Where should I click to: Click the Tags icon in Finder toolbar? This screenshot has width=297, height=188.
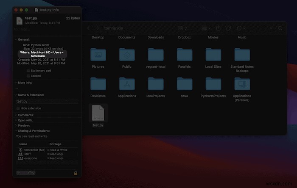[x=228, y=28]
